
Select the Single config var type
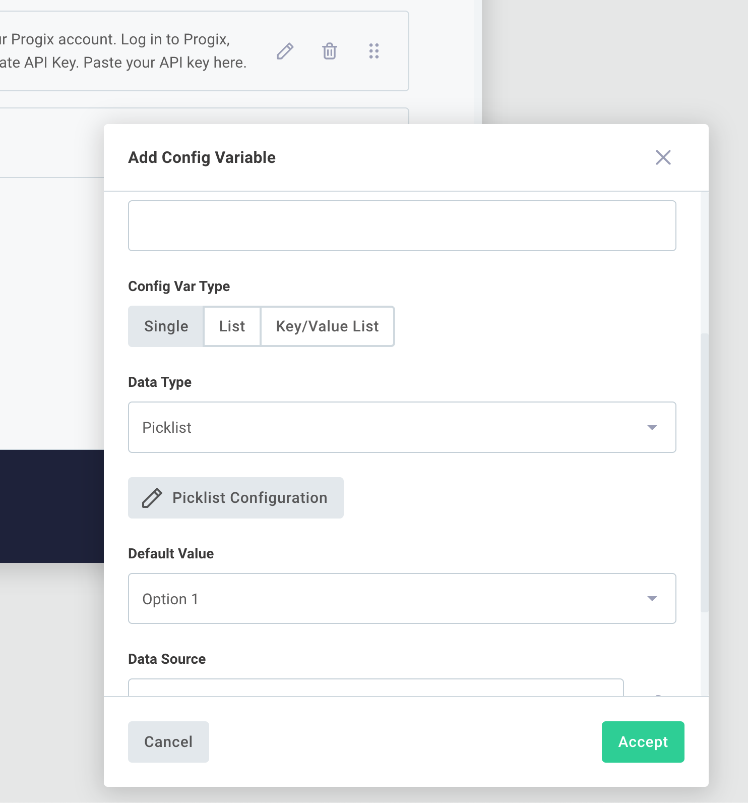(x=166, y=326)
